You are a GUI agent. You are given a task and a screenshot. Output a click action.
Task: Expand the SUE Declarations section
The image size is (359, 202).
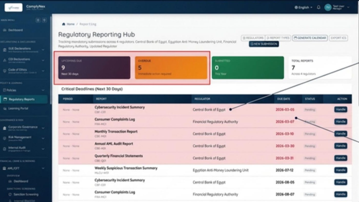click(43, 50)
